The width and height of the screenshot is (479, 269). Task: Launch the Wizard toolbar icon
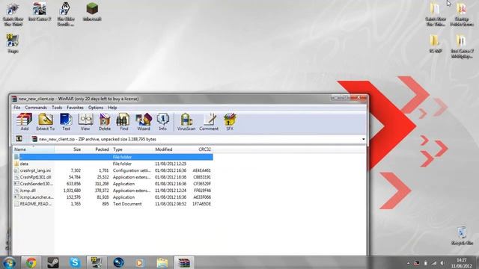[x=144, y=122]
